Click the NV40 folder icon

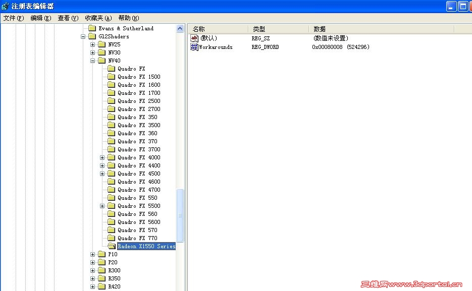(102, 61)
